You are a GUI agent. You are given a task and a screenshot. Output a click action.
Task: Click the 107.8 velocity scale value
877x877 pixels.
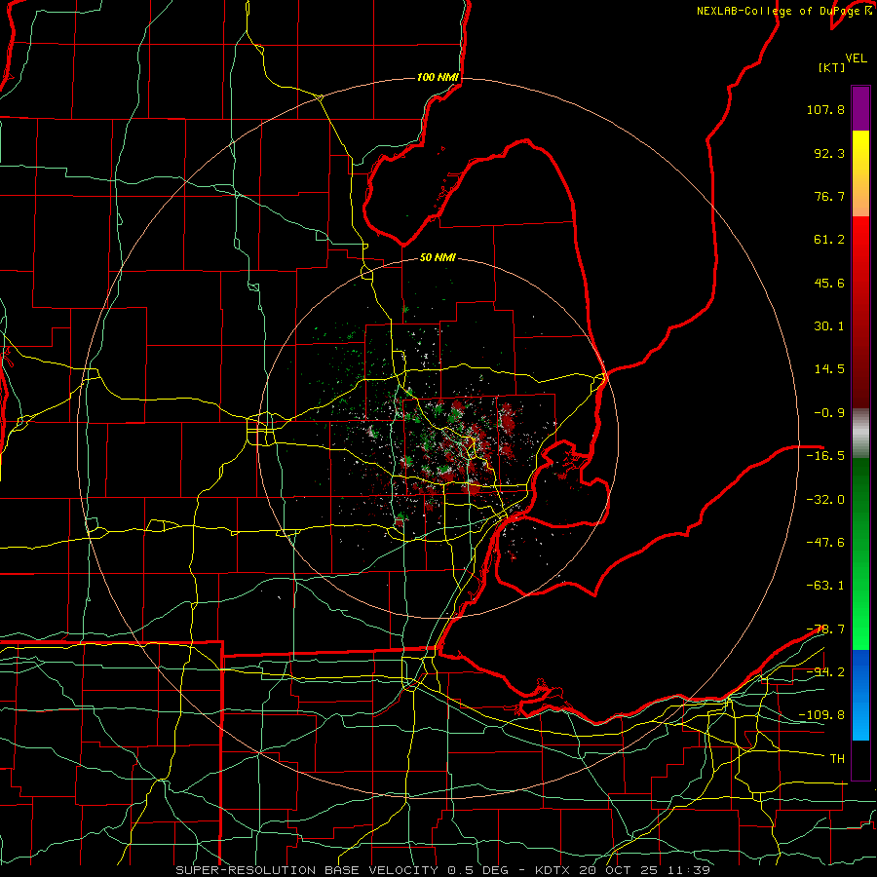click(x=825, y=109)
